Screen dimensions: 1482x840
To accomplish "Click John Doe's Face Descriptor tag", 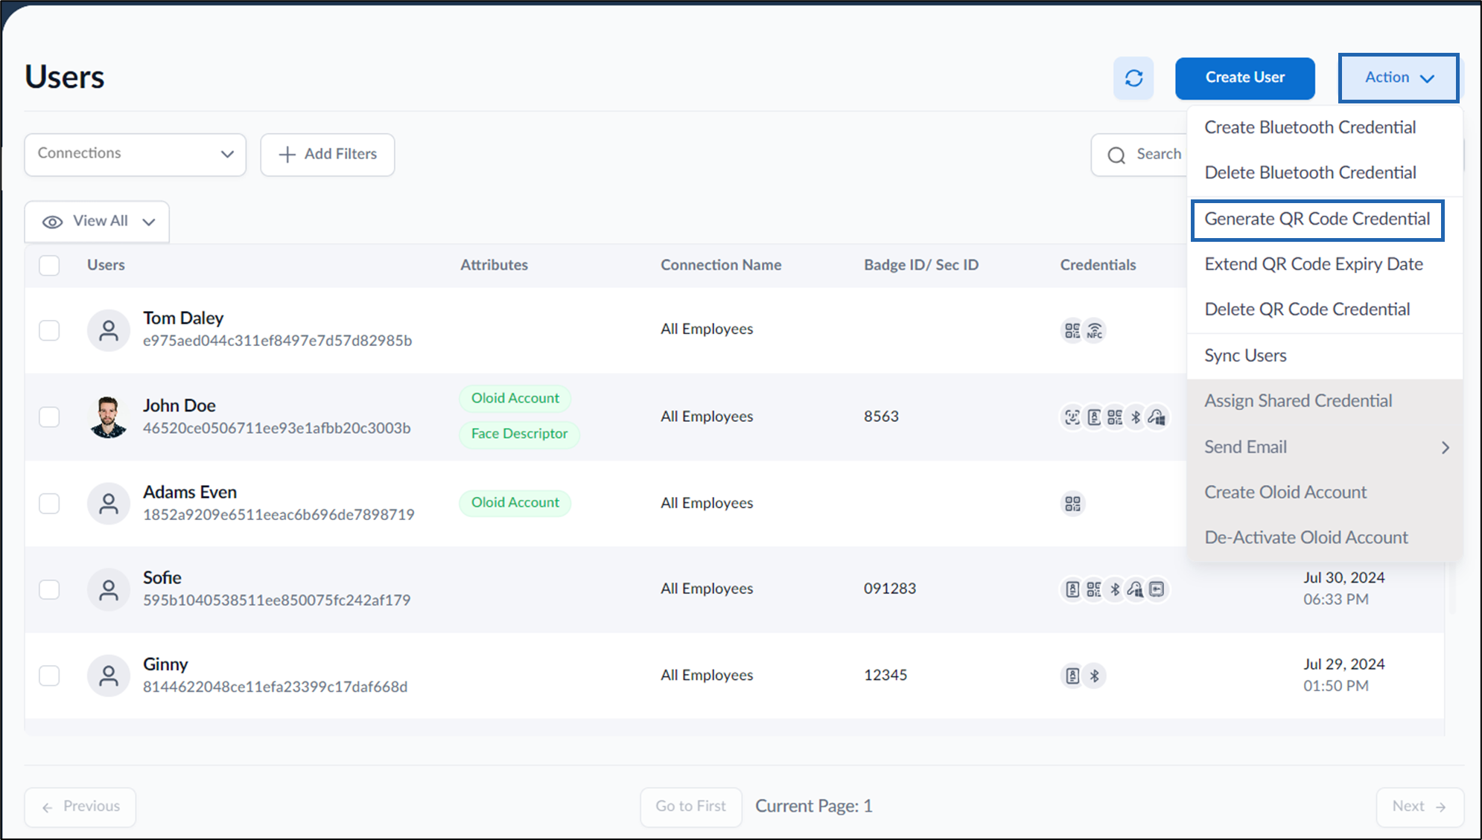I will [519, 434].
